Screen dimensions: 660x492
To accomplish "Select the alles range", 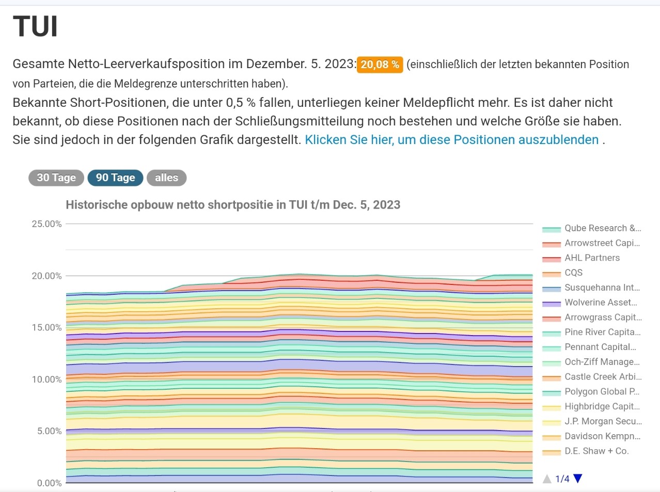I will (x=166, y=178).
